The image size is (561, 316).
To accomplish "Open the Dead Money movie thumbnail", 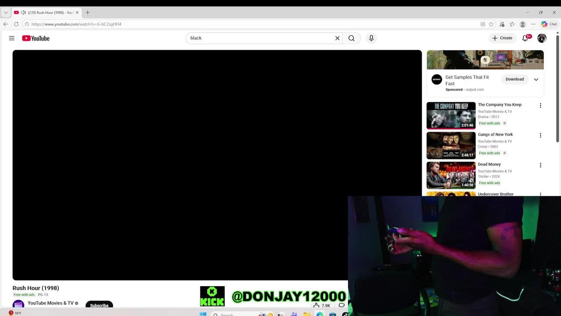I will pyautogui.click(x=451, y=175).
